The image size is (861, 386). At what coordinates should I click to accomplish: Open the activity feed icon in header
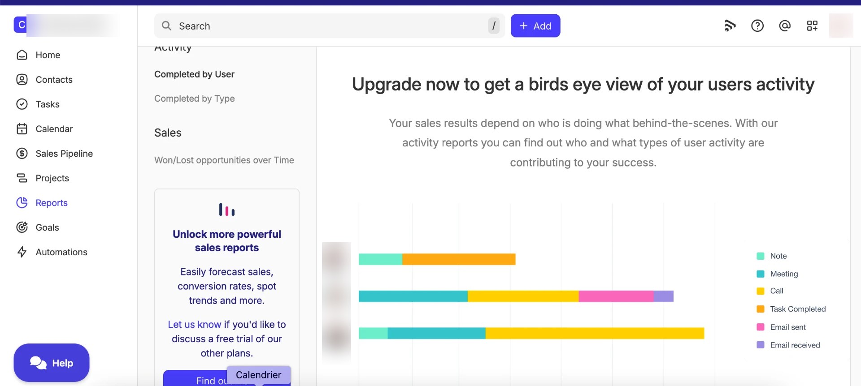(730, 26)
